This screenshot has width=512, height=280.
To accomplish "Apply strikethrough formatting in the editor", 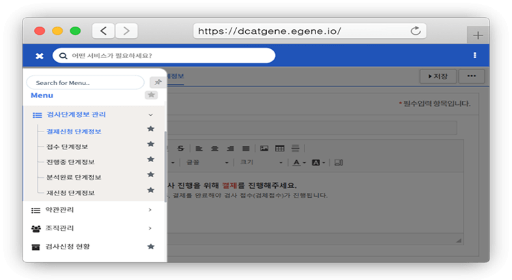I will pos(180,148).
